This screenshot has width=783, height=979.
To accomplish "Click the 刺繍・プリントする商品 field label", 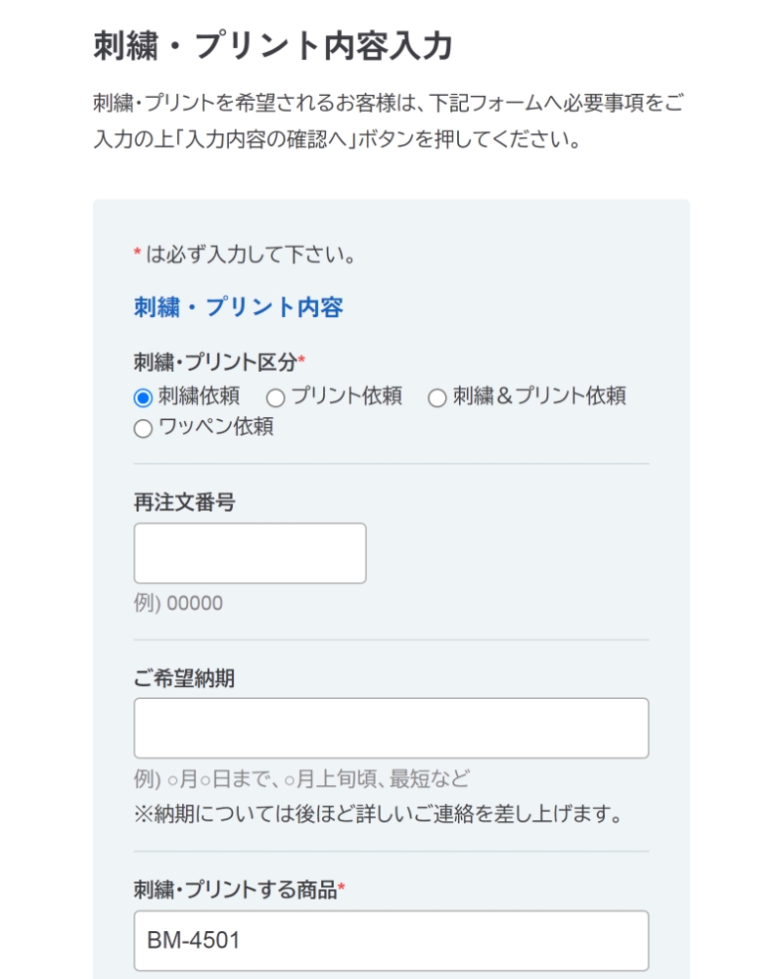I will pyautogui.click(x=235, y=890).
